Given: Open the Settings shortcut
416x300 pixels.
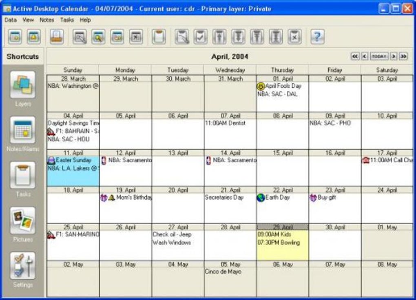Looking at the screenshot, I should (23, 270).
